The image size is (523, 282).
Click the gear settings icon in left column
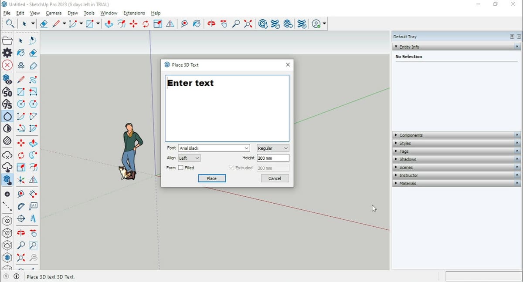7,53
